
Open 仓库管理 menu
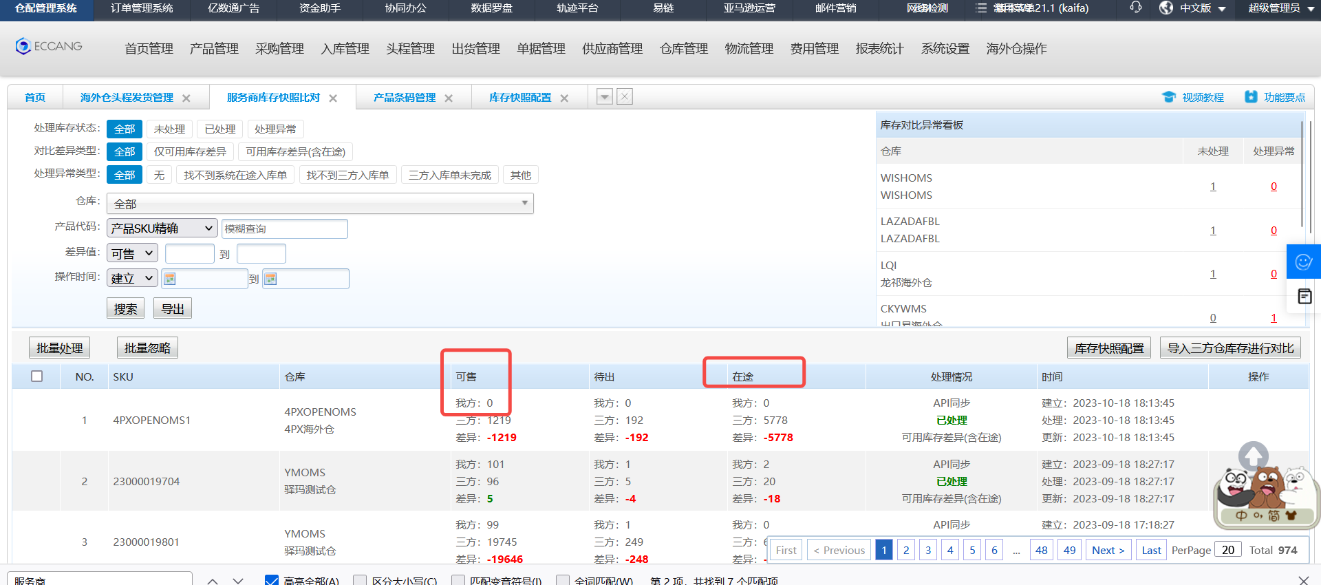click(x=684, y=48)
